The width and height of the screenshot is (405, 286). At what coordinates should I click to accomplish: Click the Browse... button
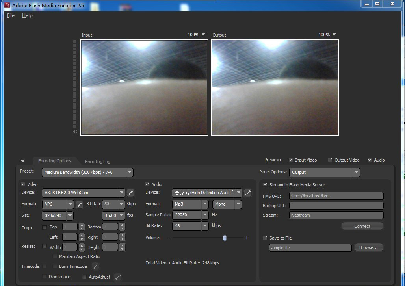click(368, 247)
